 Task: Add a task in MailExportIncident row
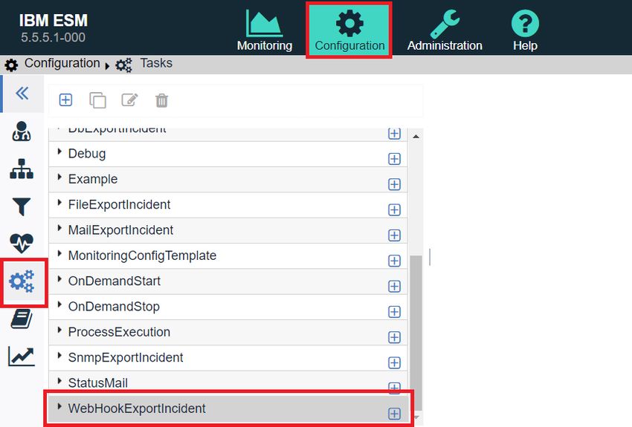394,235
